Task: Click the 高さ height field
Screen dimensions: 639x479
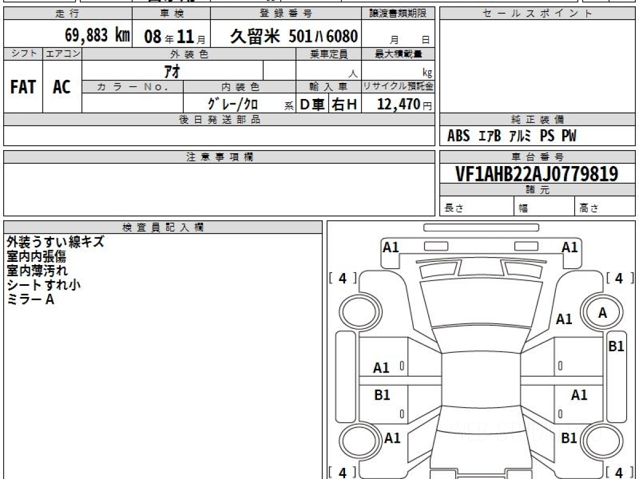Action: (x=589, y=209)
